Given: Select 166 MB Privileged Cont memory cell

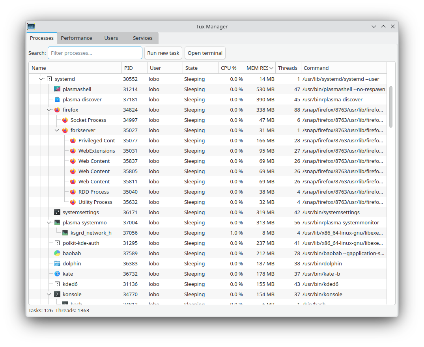Looking at the screenshot, I should [265, 140].
